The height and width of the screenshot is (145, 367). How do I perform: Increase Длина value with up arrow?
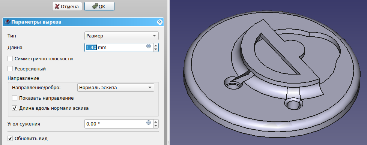point(156,45)
